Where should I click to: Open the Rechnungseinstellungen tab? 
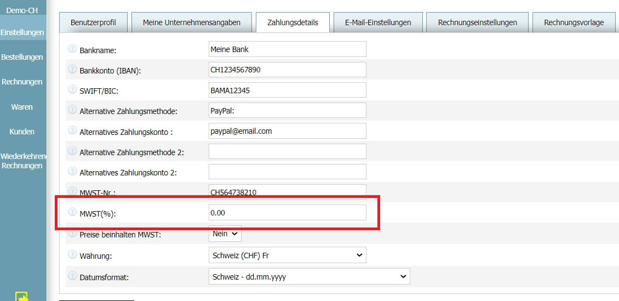point(478,22)
